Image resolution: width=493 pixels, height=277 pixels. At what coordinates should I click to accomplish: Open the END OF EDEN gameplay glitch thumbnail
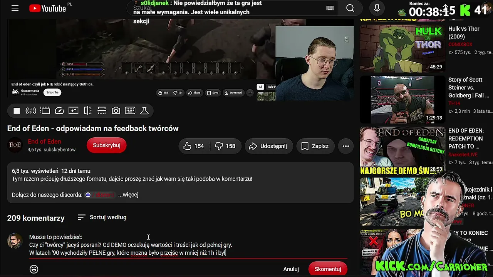point(402,150)
